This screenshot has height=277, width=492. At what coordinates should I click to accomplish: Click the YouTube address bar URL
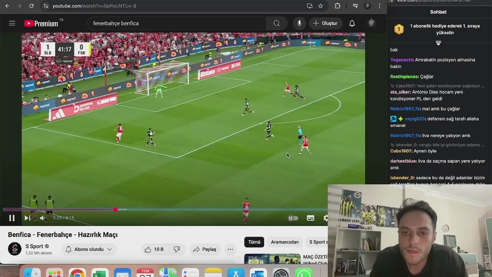pyautogui.click(x=94, y=6)
